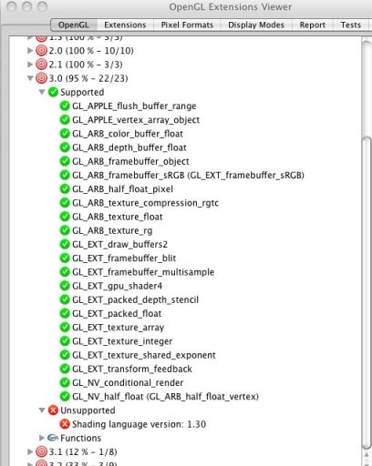This screenshot has height=466, width=372.
Task: Select the GL_NV_half_float entry
Action: click(x=165, y=397)
